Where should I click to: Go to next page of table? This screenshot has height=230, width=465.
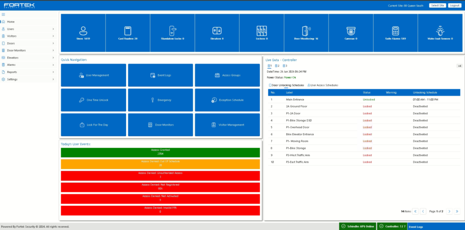pos(449,211)
